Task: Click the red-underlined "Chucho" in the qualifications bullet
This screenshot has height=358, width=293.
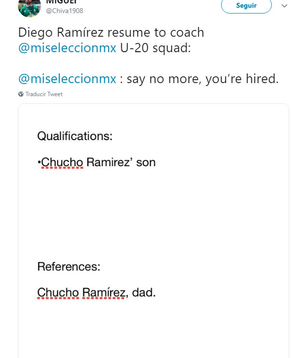Action: tap(62, 162)
